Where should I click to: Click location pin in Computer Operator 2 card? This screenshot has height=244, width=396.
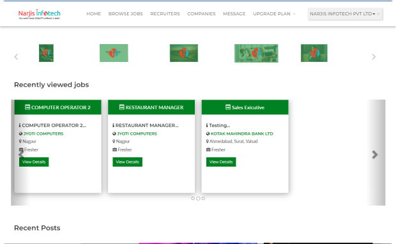20,141
